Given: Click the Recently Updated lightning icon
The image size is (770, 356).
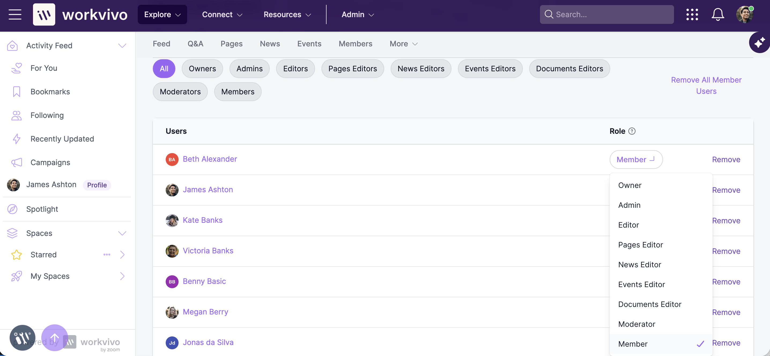Looking at the screenshot, I should (16, 139).
